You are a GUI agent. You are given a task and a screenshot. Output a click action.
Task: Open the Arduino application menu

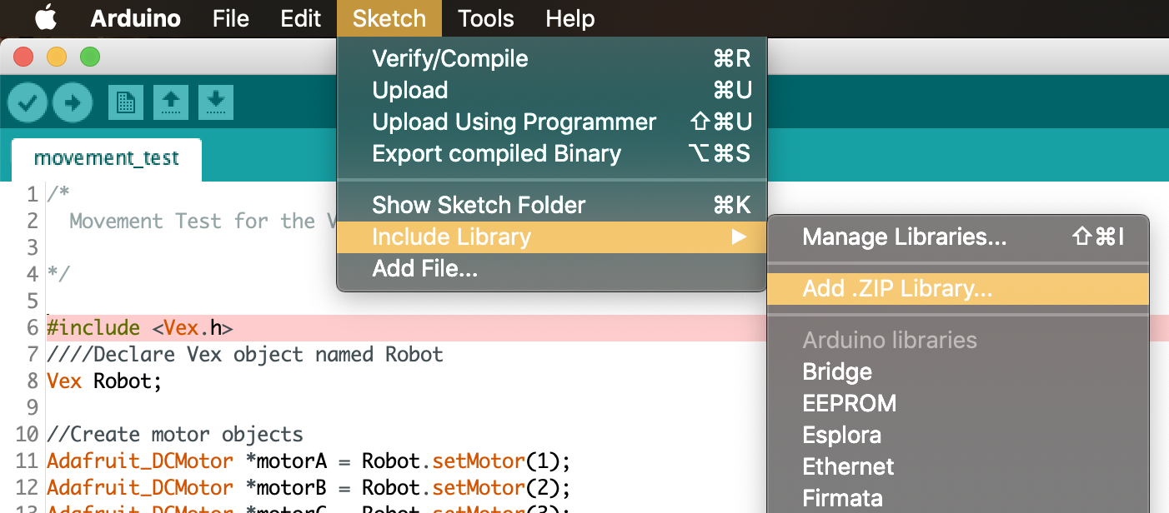coord(135,18)
